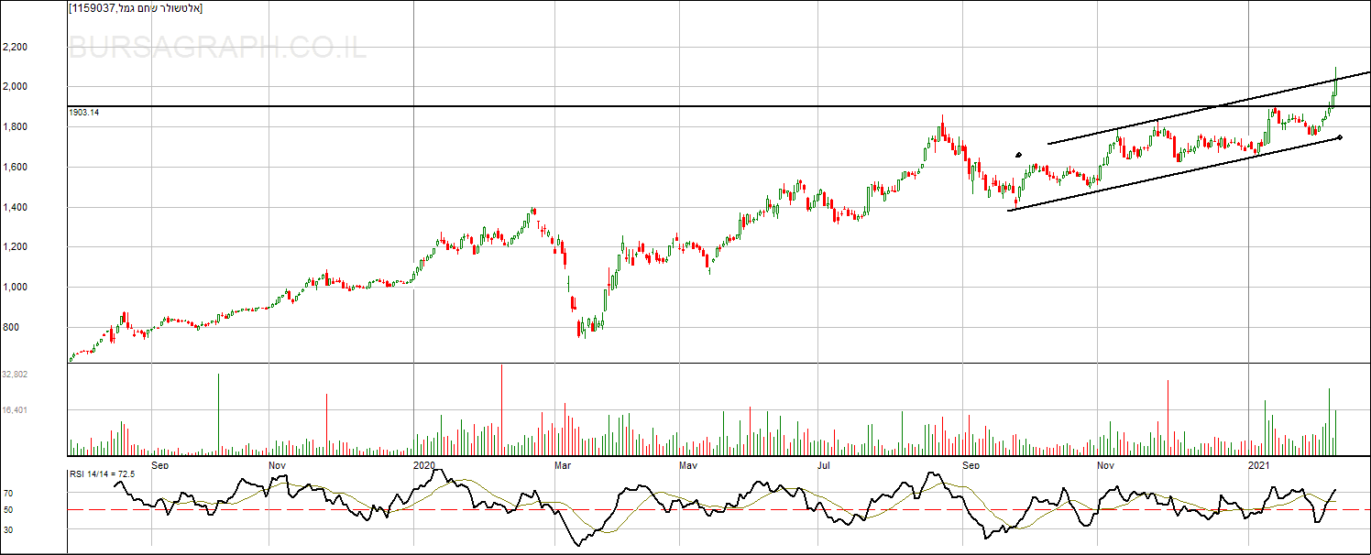Select the 1903.14 horizontal line label
Screen dimensions: 1371x555
click(x=83, y=112)
